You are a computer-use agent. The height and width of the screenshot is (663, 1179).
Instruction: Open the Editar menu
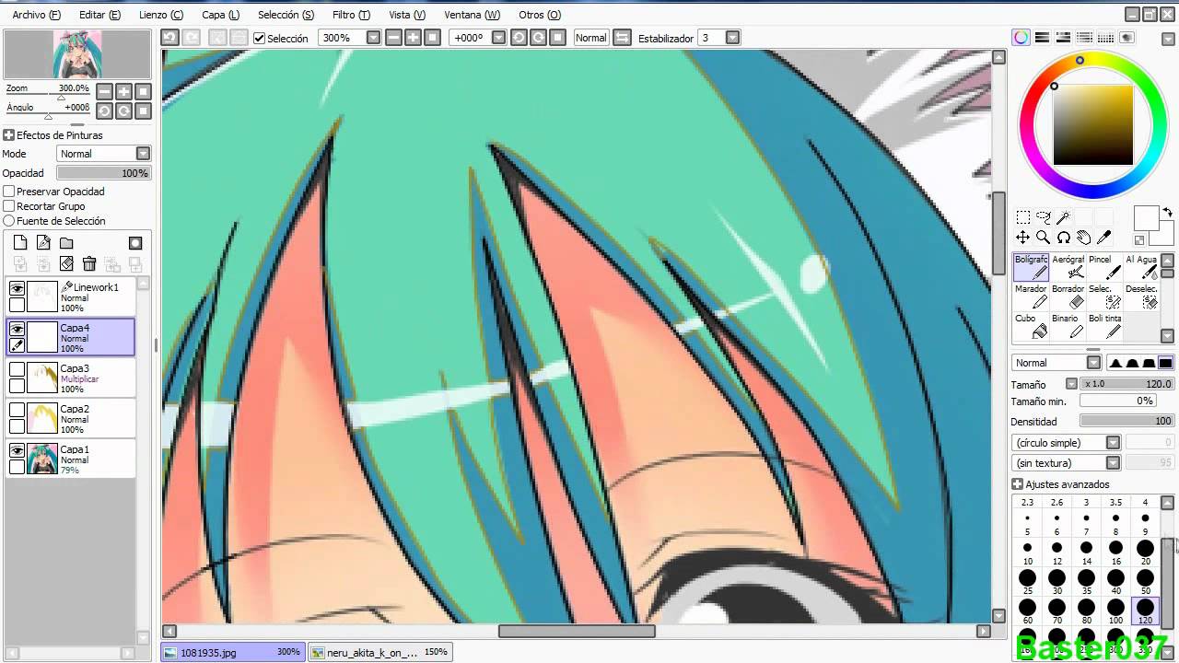click(x=99, y=15)
